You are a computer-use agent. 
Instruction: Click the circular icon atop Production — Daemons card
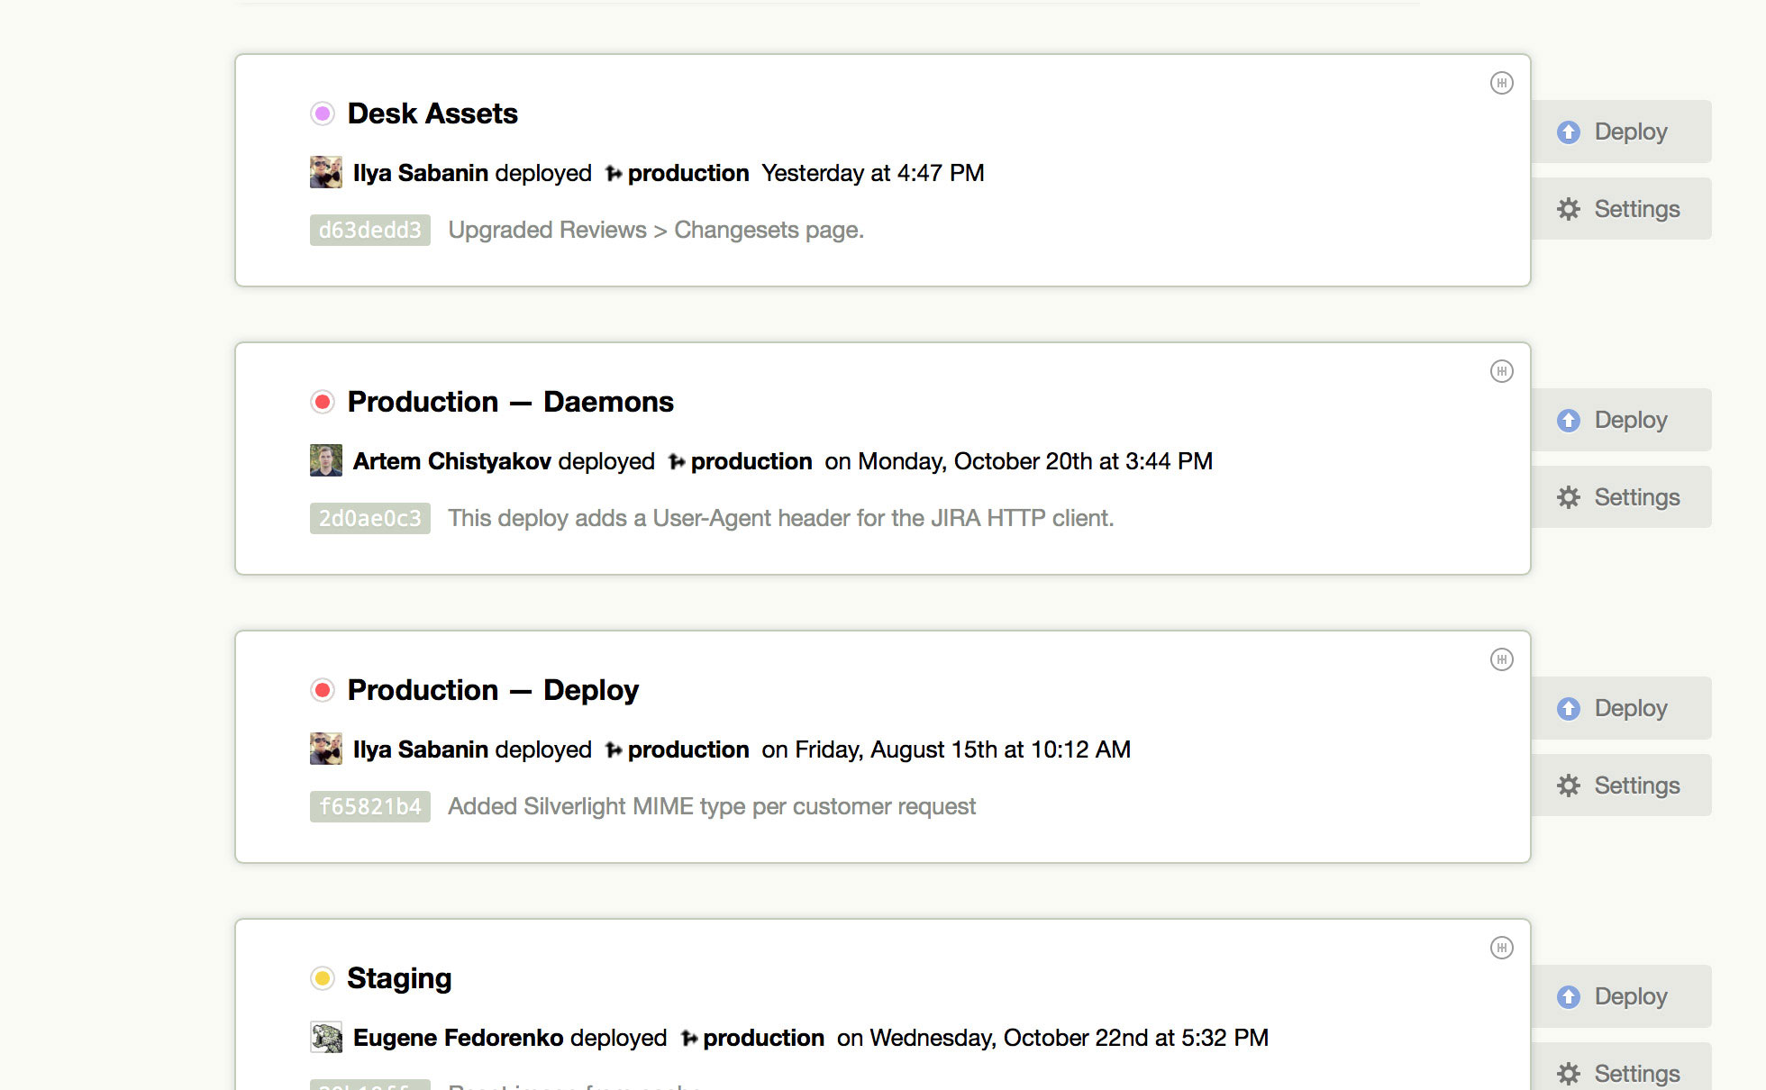1501,371
